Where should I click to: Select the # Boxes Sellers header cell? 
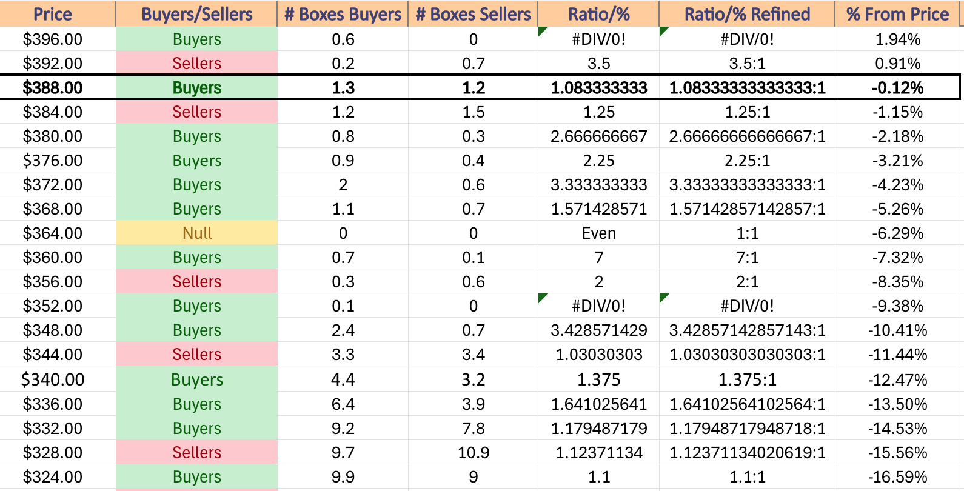(x=473, y=14)
